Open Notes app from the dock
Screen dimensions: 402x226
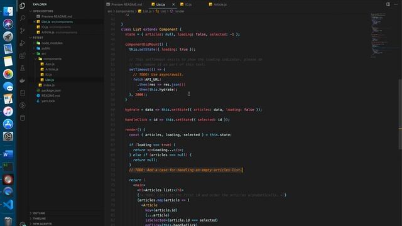point(8,62)
